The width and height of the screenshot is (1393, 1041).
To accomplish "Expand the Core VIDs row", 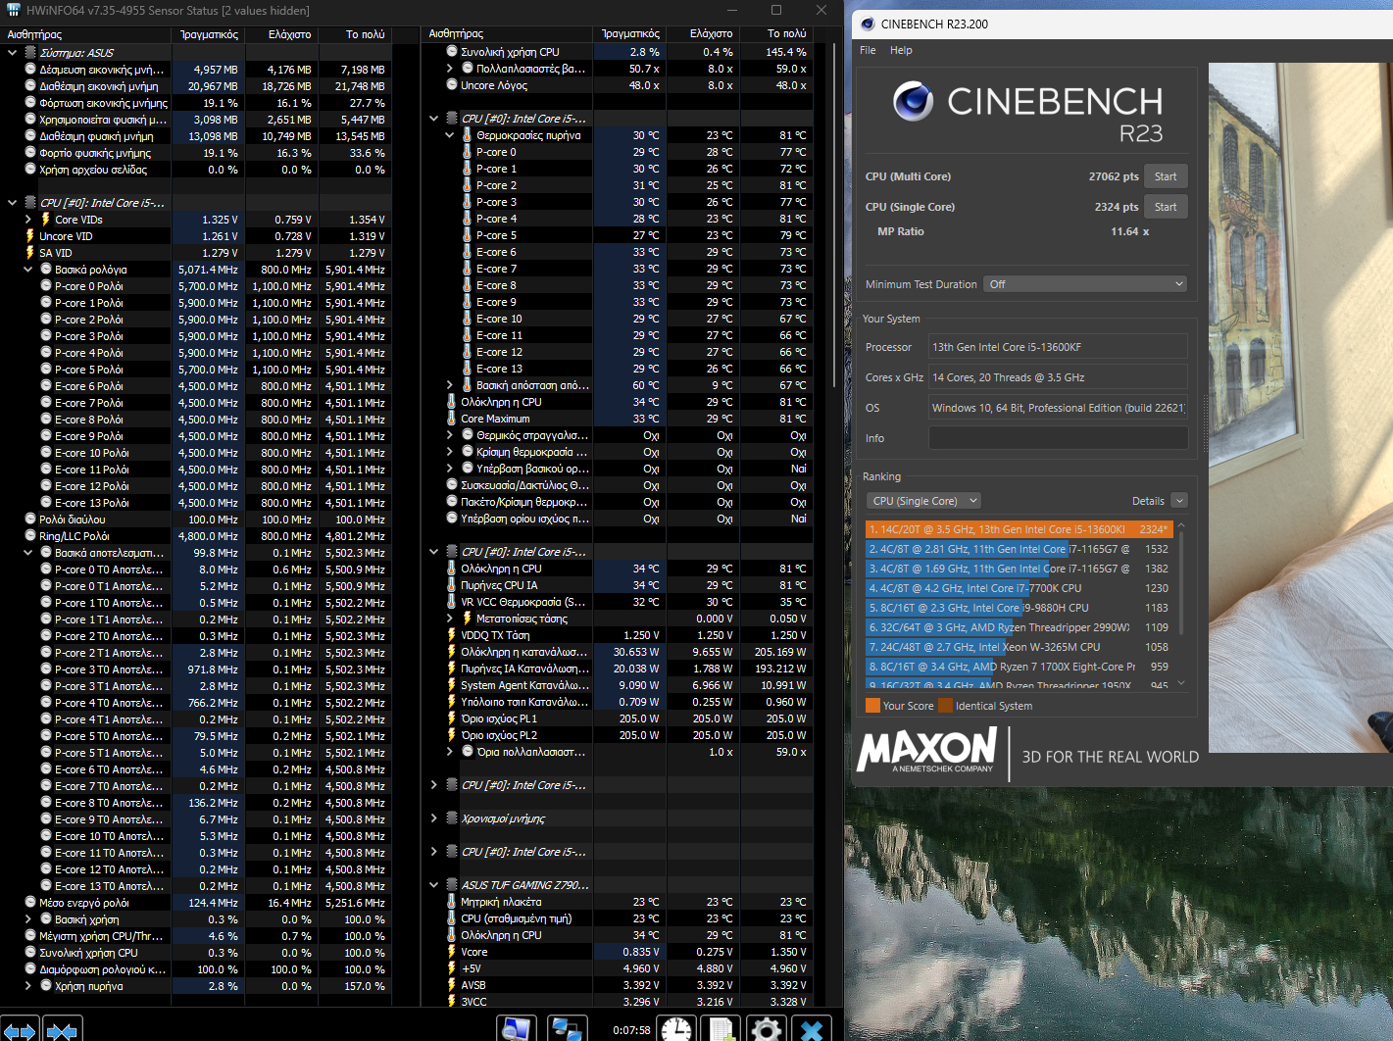I will click(27, 220).
